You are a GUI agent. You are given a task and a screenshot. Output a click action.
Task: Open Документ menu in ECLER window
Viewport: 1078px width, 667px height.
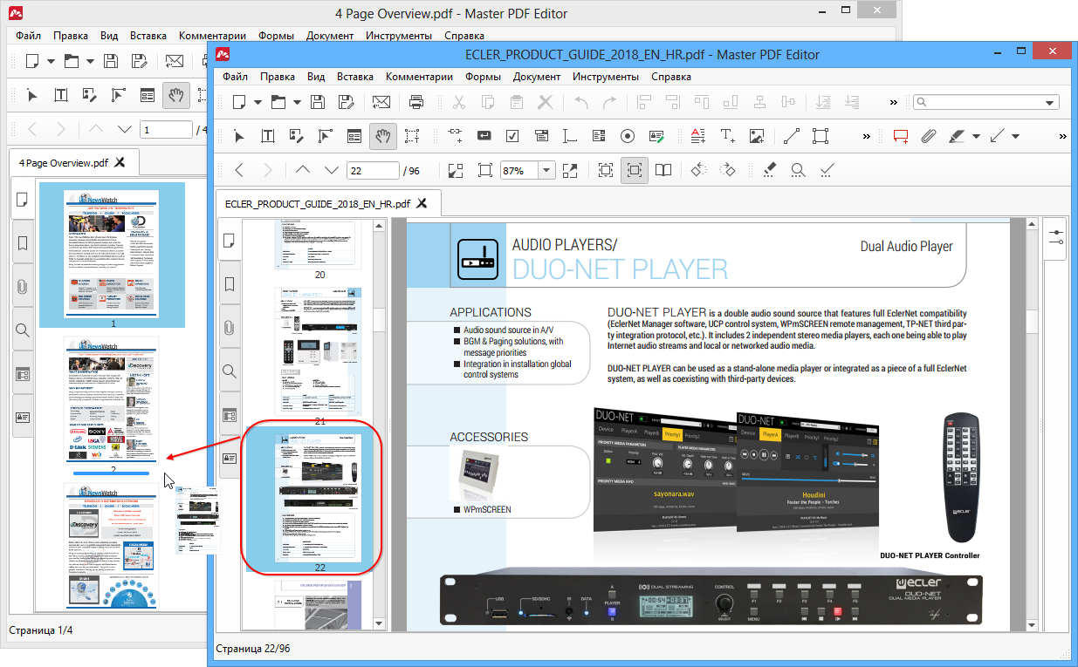537,77
